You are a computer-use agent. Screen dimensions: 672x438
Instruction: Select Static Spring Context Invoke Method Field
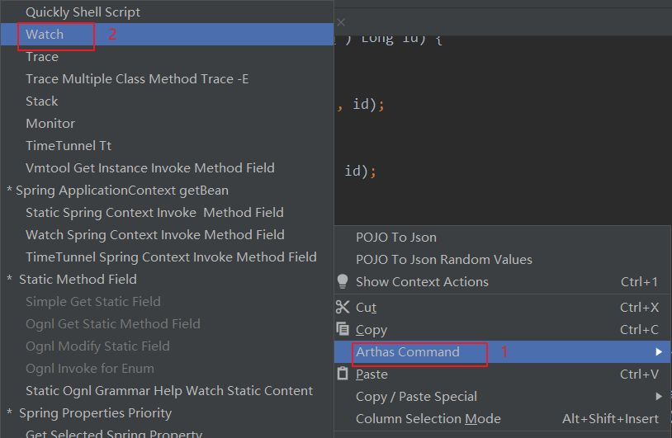(x=154, y=213)
